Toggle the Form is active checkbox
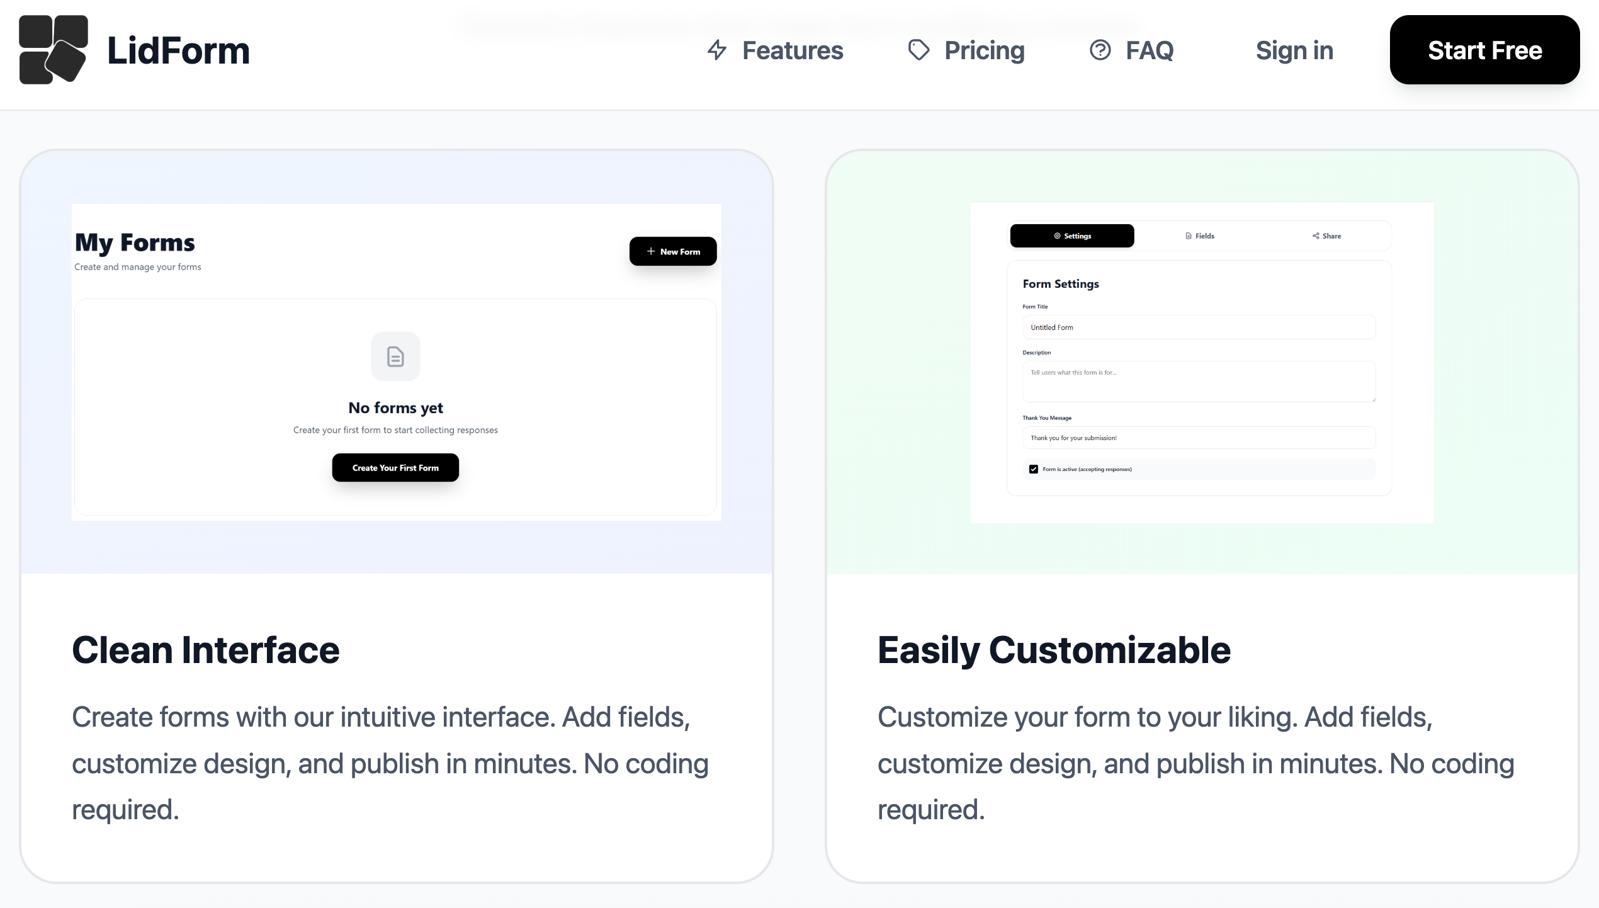 click(1034, 469)
